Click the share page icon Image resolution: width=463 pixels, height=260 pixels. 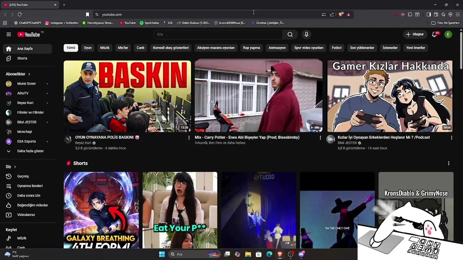[x=332, y=14]
